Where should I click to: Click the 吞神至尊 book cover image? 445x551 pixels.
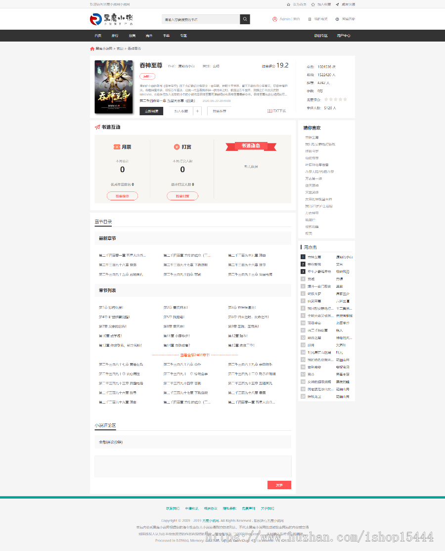[x=113, y=87]
